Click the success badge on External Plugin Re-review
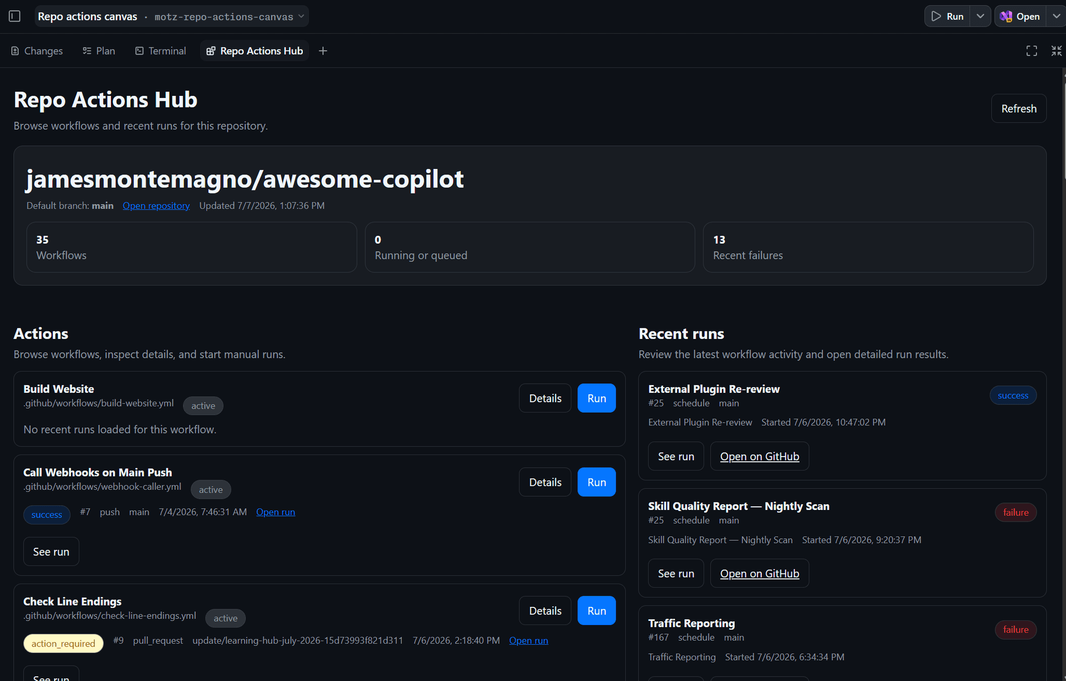1066x681 pixels. tap(1013, 395)
